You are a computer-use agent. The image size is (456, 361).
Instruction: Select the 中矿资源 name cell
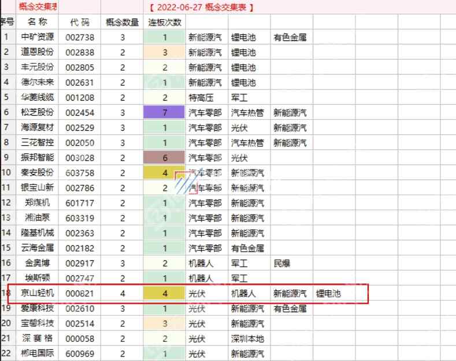tap(38, 37)
